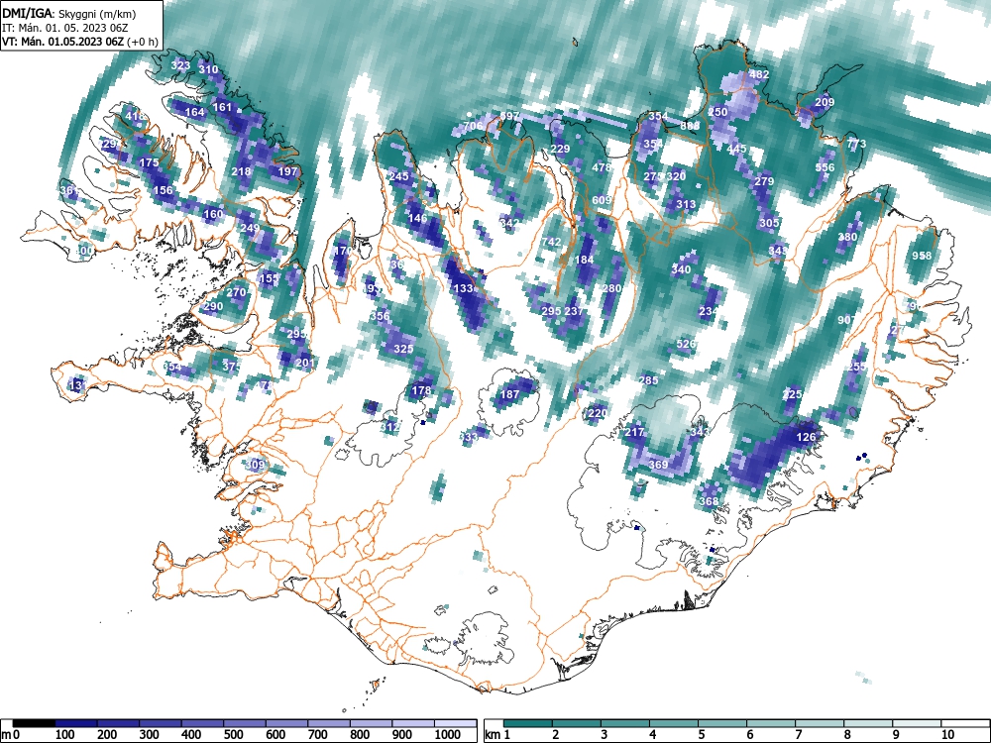The width and height of the screenshot is (991, 743).
Task: Select the 245 value in the north
Action: 398,176
